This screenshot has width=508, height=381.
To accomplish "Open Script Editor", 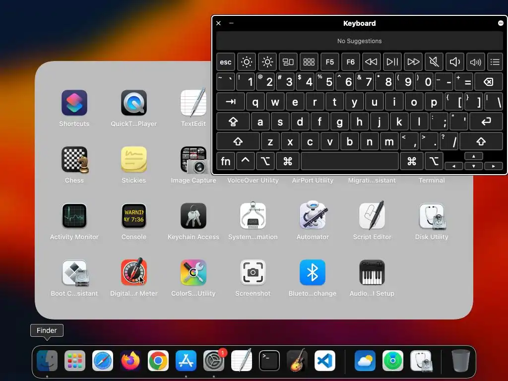I will click(x=372, y=215).
